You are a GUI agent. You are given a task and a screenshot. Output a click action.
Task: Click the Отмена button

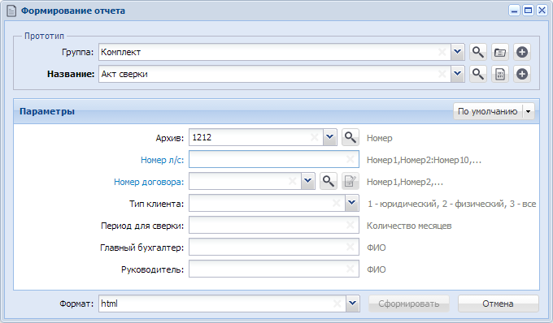tap(498, 304)
